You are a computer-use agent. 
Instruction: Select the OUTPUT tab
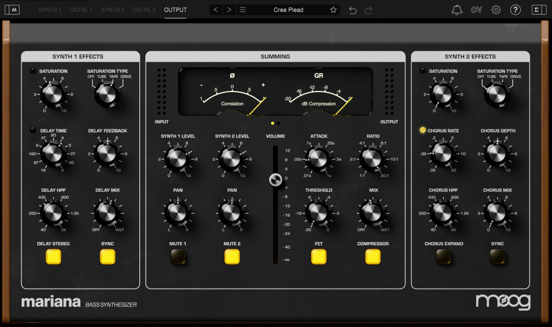[176, 10]
